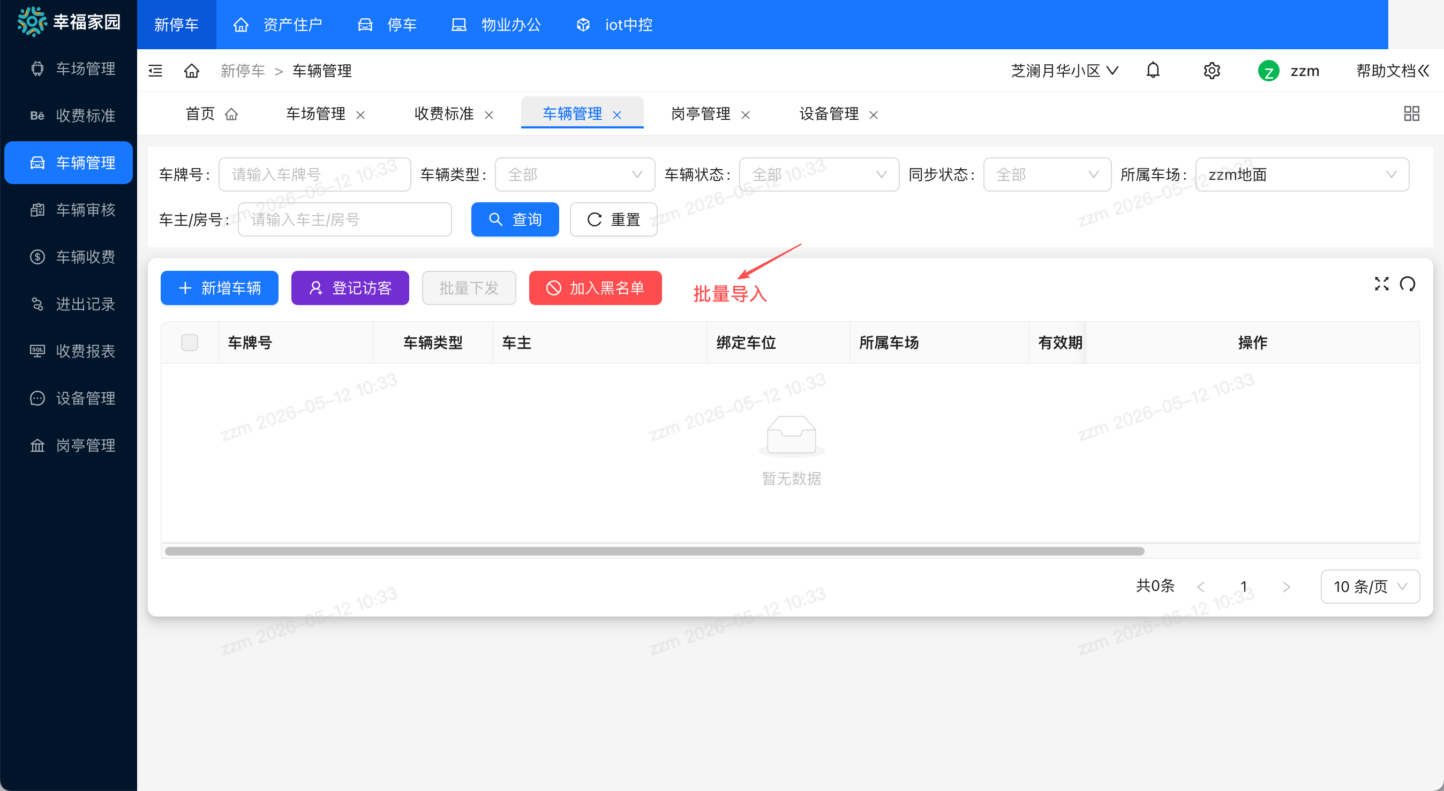Viewport: 1444px width, 791px height.
Task: Close the 岗亭管理 tab
Action: coord(746,115)
